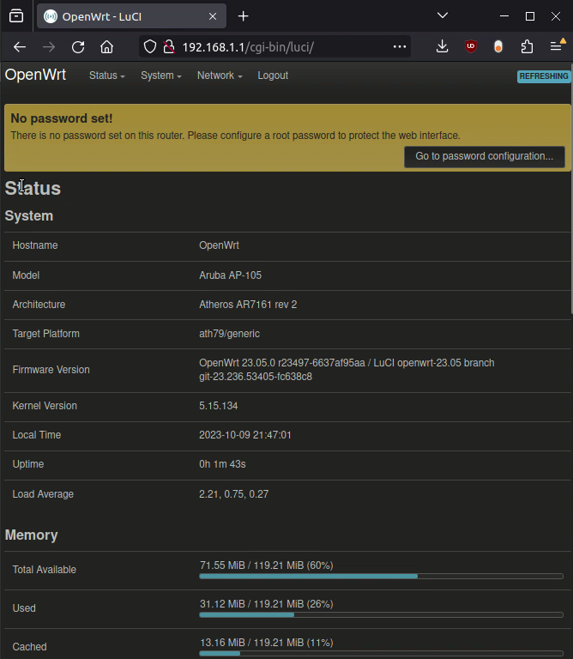Click the Total Available memory progress bar
The height and width of the screenshot is (659, 573).
[x=381, y=577]
